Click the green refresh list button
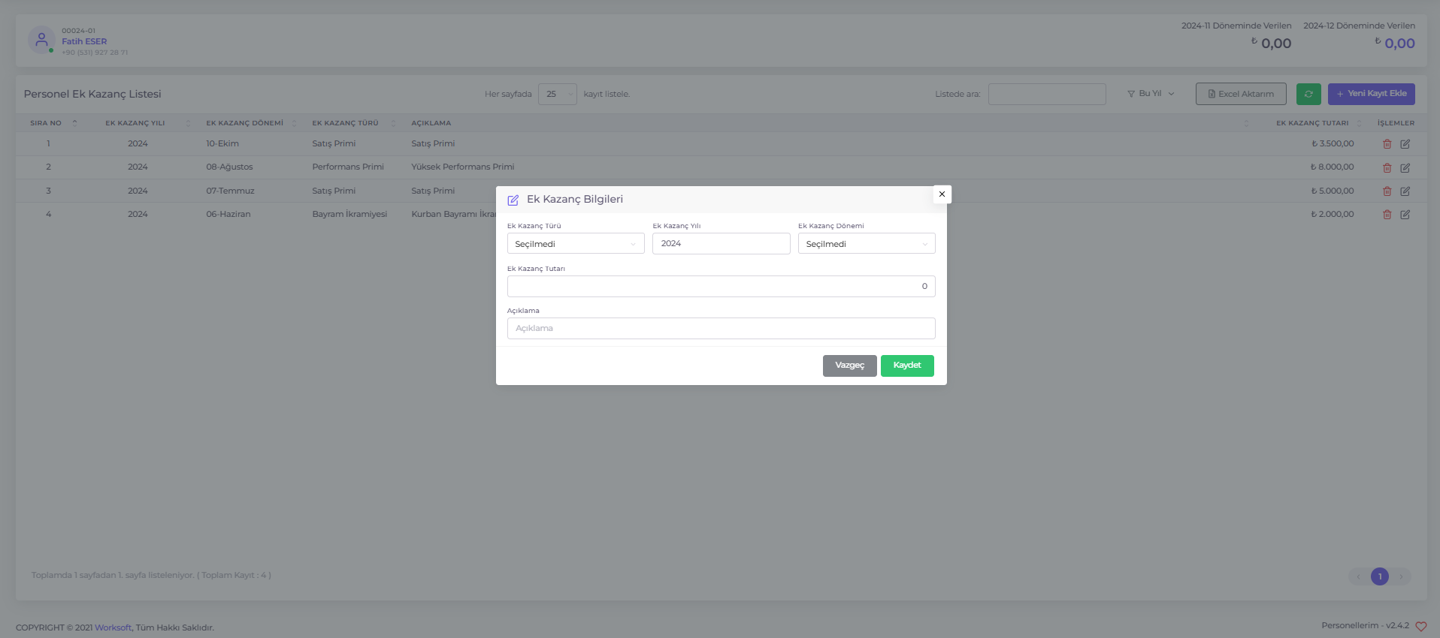1440x638 pixels. coord(1308,94)
